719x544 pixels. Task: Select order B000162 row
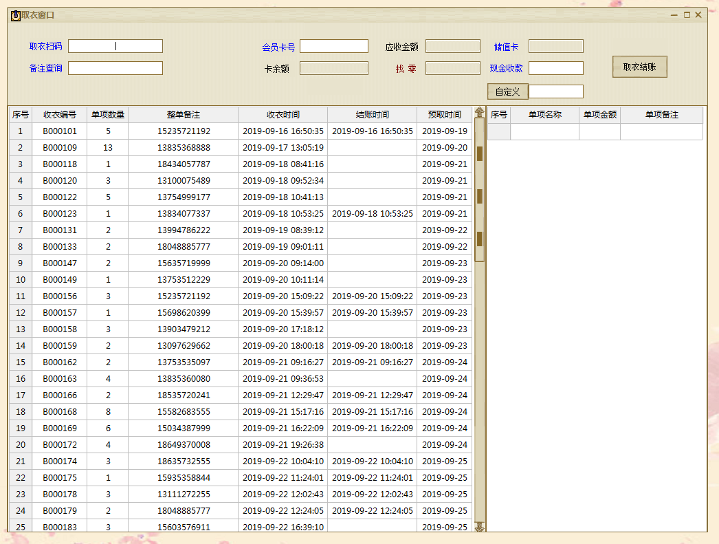click(241, 362)
